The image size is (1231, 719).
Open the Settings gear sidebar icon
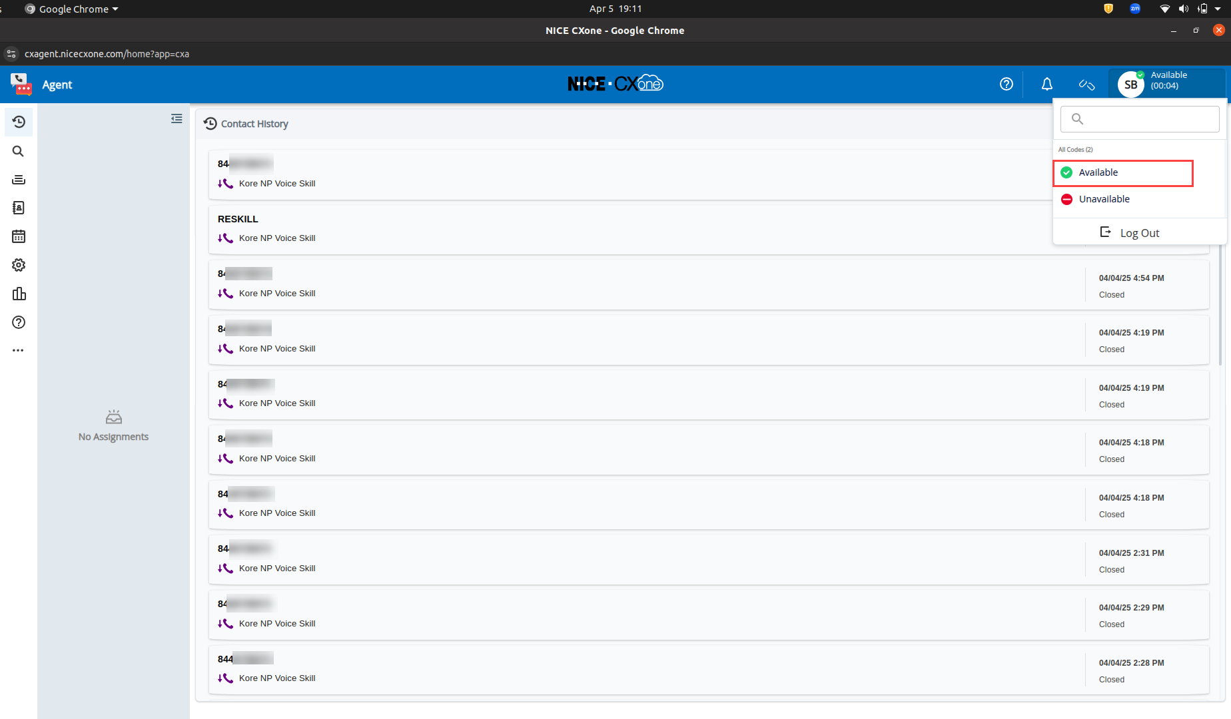point(19,265)
